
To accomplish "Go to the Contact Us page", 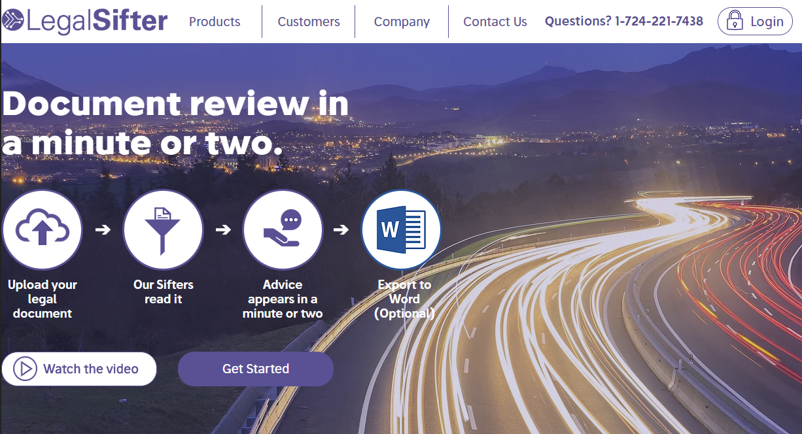I will [x=495, y=22].
